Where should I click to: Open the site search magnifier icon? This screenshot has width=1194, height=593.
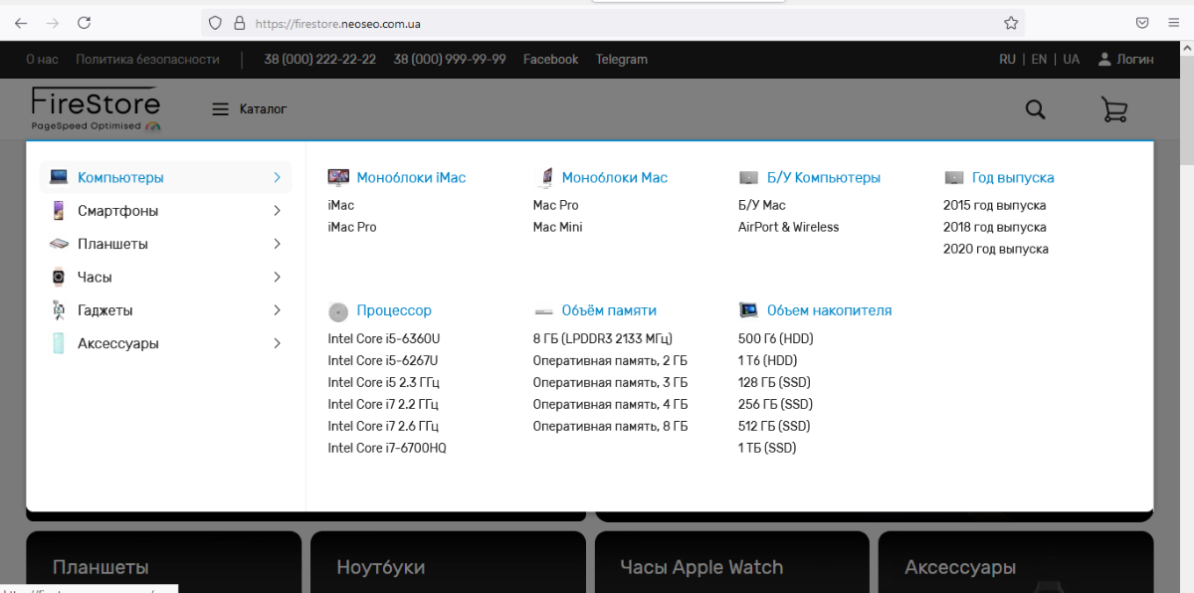click(x=1035, y=109)
